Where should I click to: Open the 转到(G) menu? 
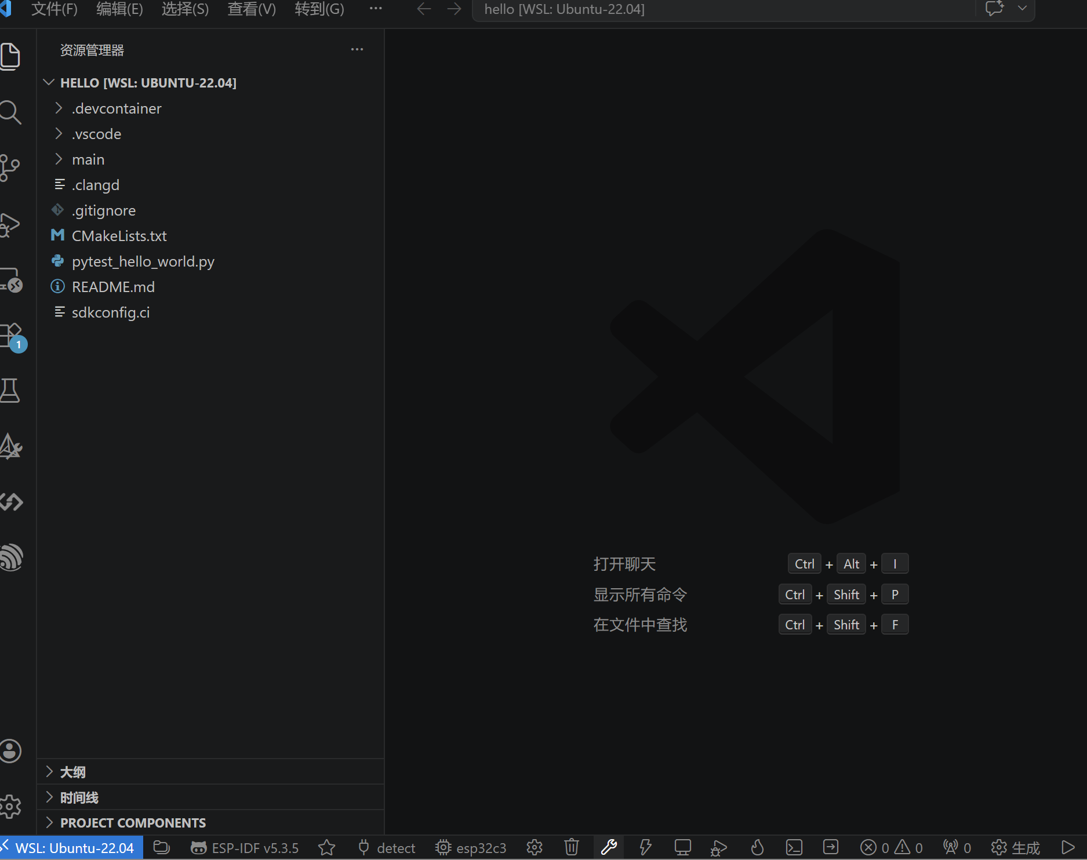point(319,9)
